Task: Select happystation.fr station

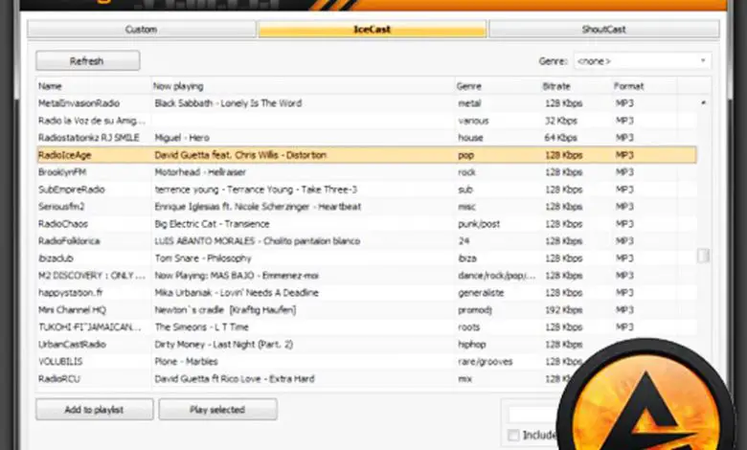Action: tap(71, 292)
